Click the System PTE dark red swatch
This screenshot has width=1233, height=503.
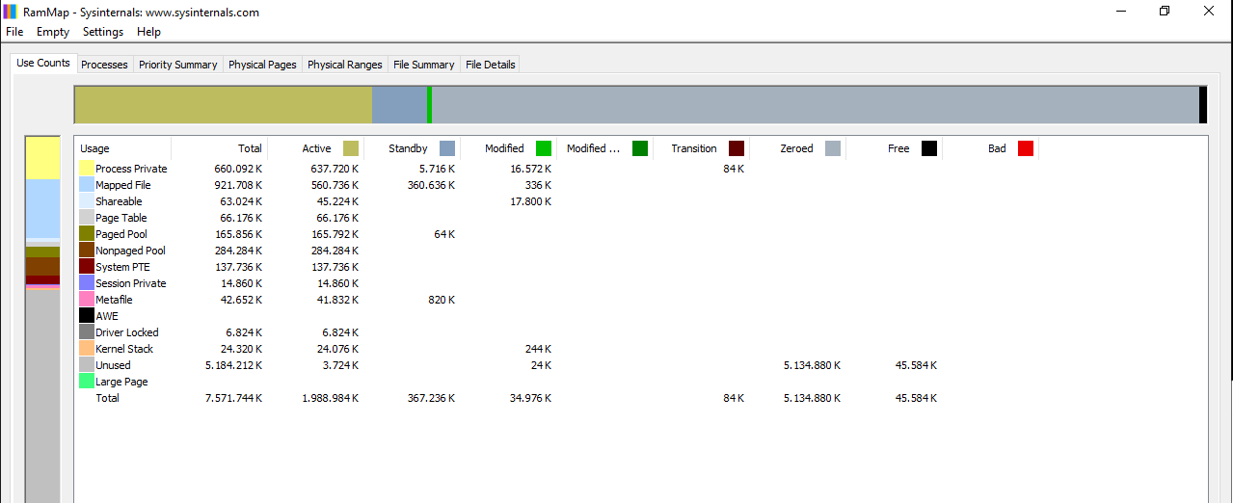[86, 267]
